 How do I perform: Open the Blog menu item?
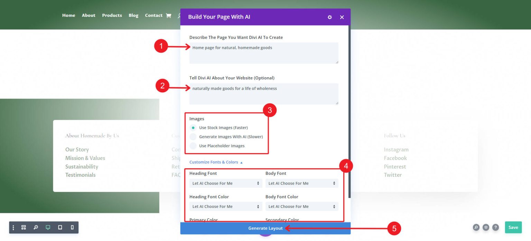tap(133, 16)
